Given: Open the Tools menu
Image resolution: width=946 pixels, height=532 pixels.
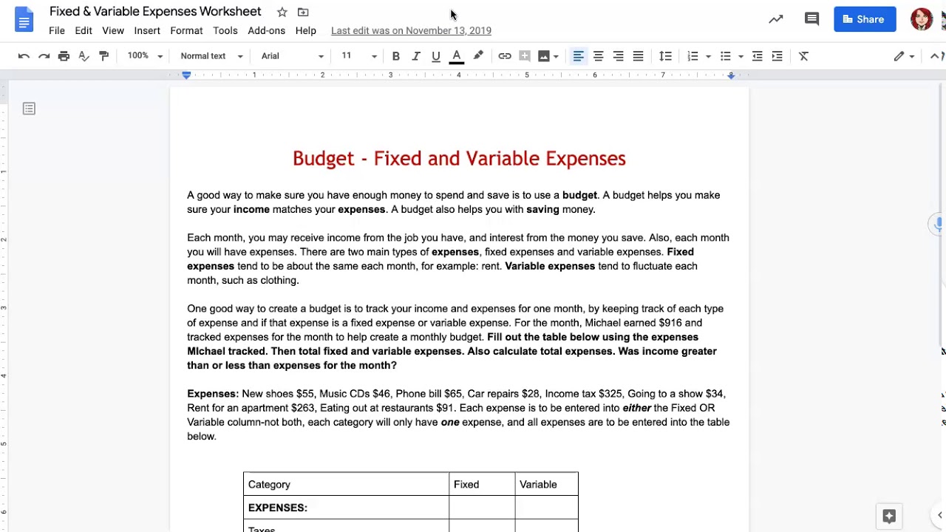Looking at the screenshot, I should [x=225, y=30].
